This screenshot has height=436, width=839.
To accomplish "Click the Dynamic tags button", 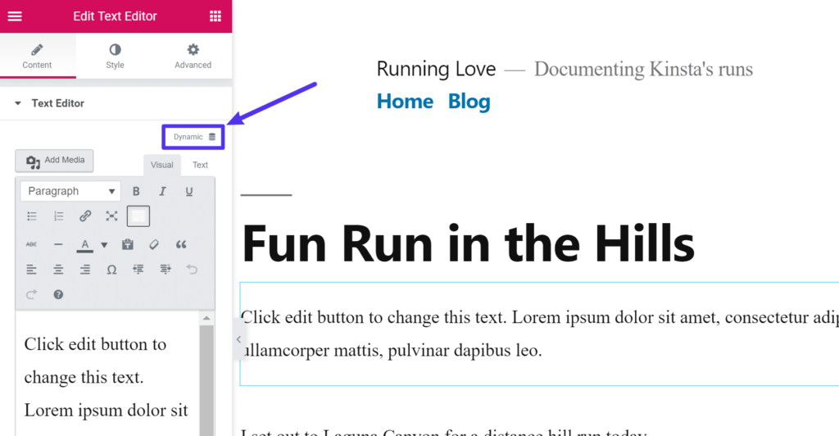I will click(x=194, y=137).
